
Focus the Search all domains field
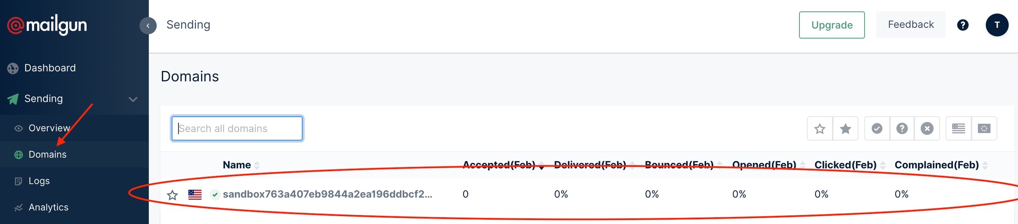[x=237, y=128]
